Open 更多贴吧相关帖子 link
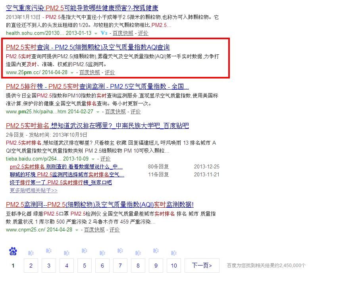 (x=33, y=190)
